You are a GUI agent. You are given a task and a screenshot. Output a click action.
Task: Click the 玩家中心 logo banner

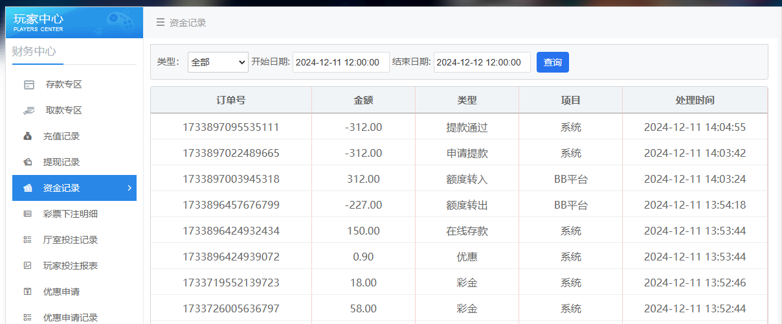(x=74, y=23)
